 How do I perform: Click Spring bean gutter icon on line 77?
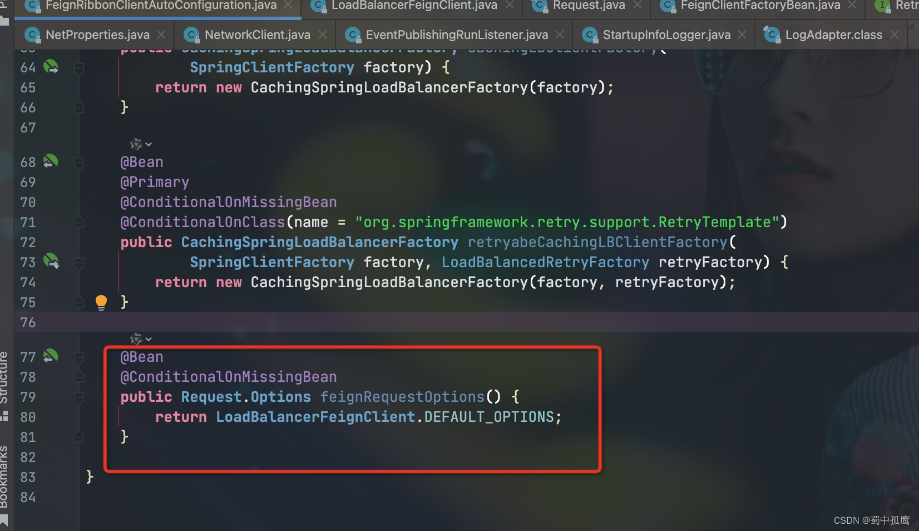(x=51, y=356)
